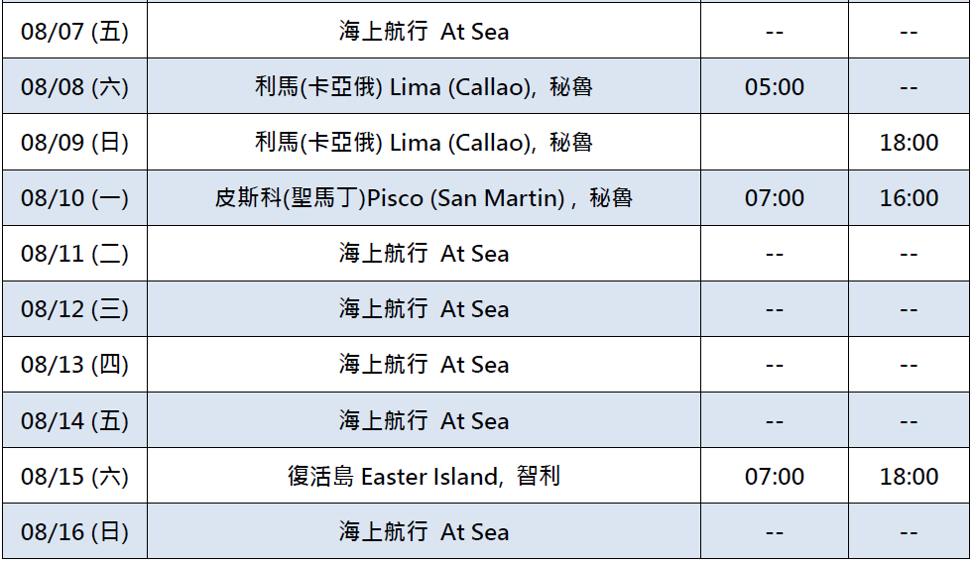Select the 07:00 arrival for Pisco
Image resolution: width=973 pixels, height=563 pixels.
click(x=774, y=198)
